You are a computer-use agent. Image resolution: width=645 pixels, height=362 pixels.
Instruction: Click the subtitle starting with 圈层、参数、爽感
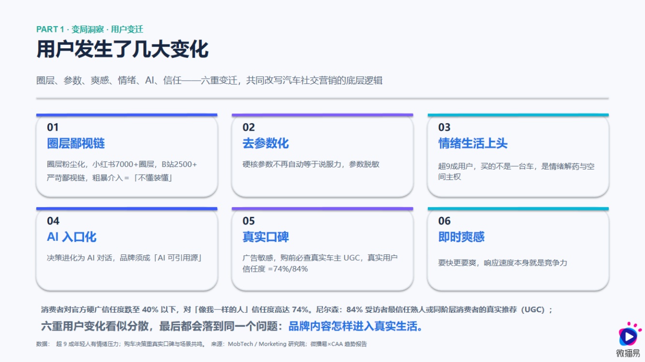coord(209,80)
